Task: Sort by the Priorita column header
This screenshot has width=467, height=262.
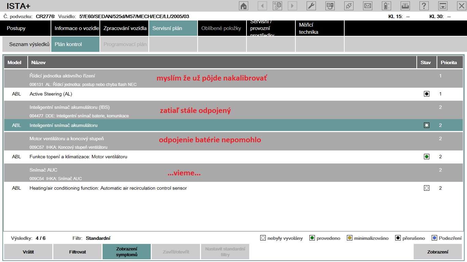Action: tap(449, 62)
